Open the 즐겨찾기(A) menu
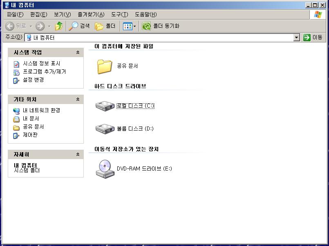Screen dimensions: 329x246 pos(91,14)
